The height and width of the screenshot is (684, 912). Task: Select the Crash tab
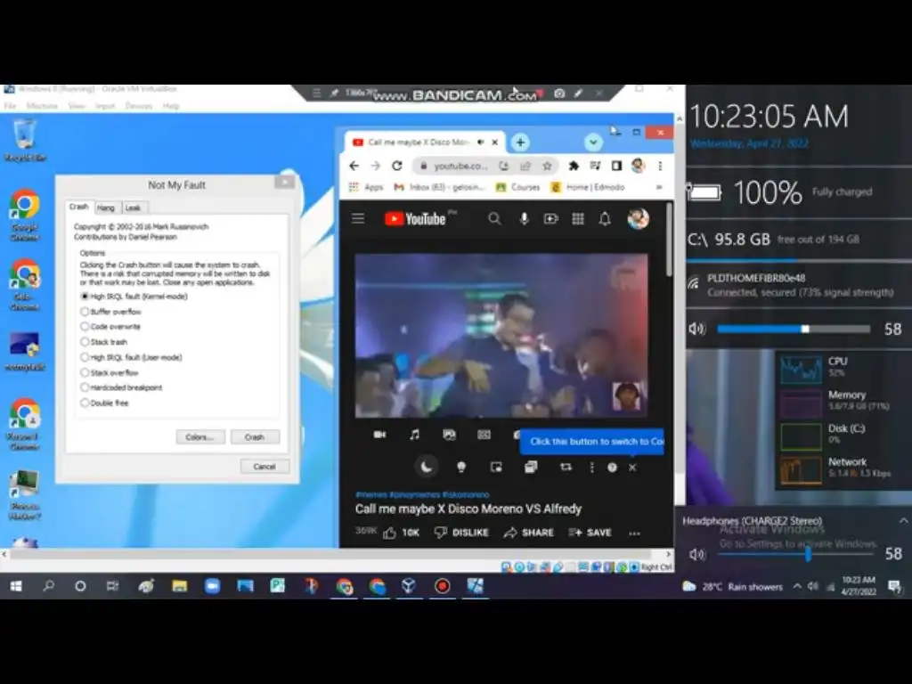(x=79, y=207)
